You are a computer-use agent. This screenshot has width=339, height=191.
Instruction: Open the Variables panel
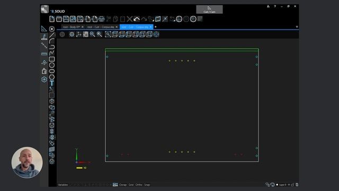pyautogui.click(x=63, y=185)
